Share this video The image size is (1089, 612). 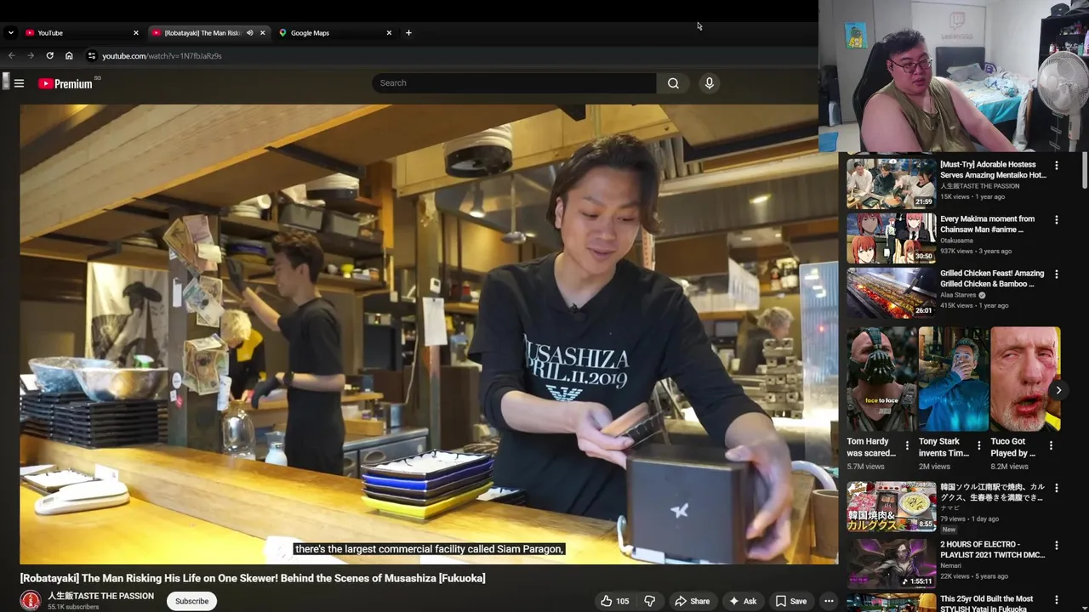click(692, 601)
